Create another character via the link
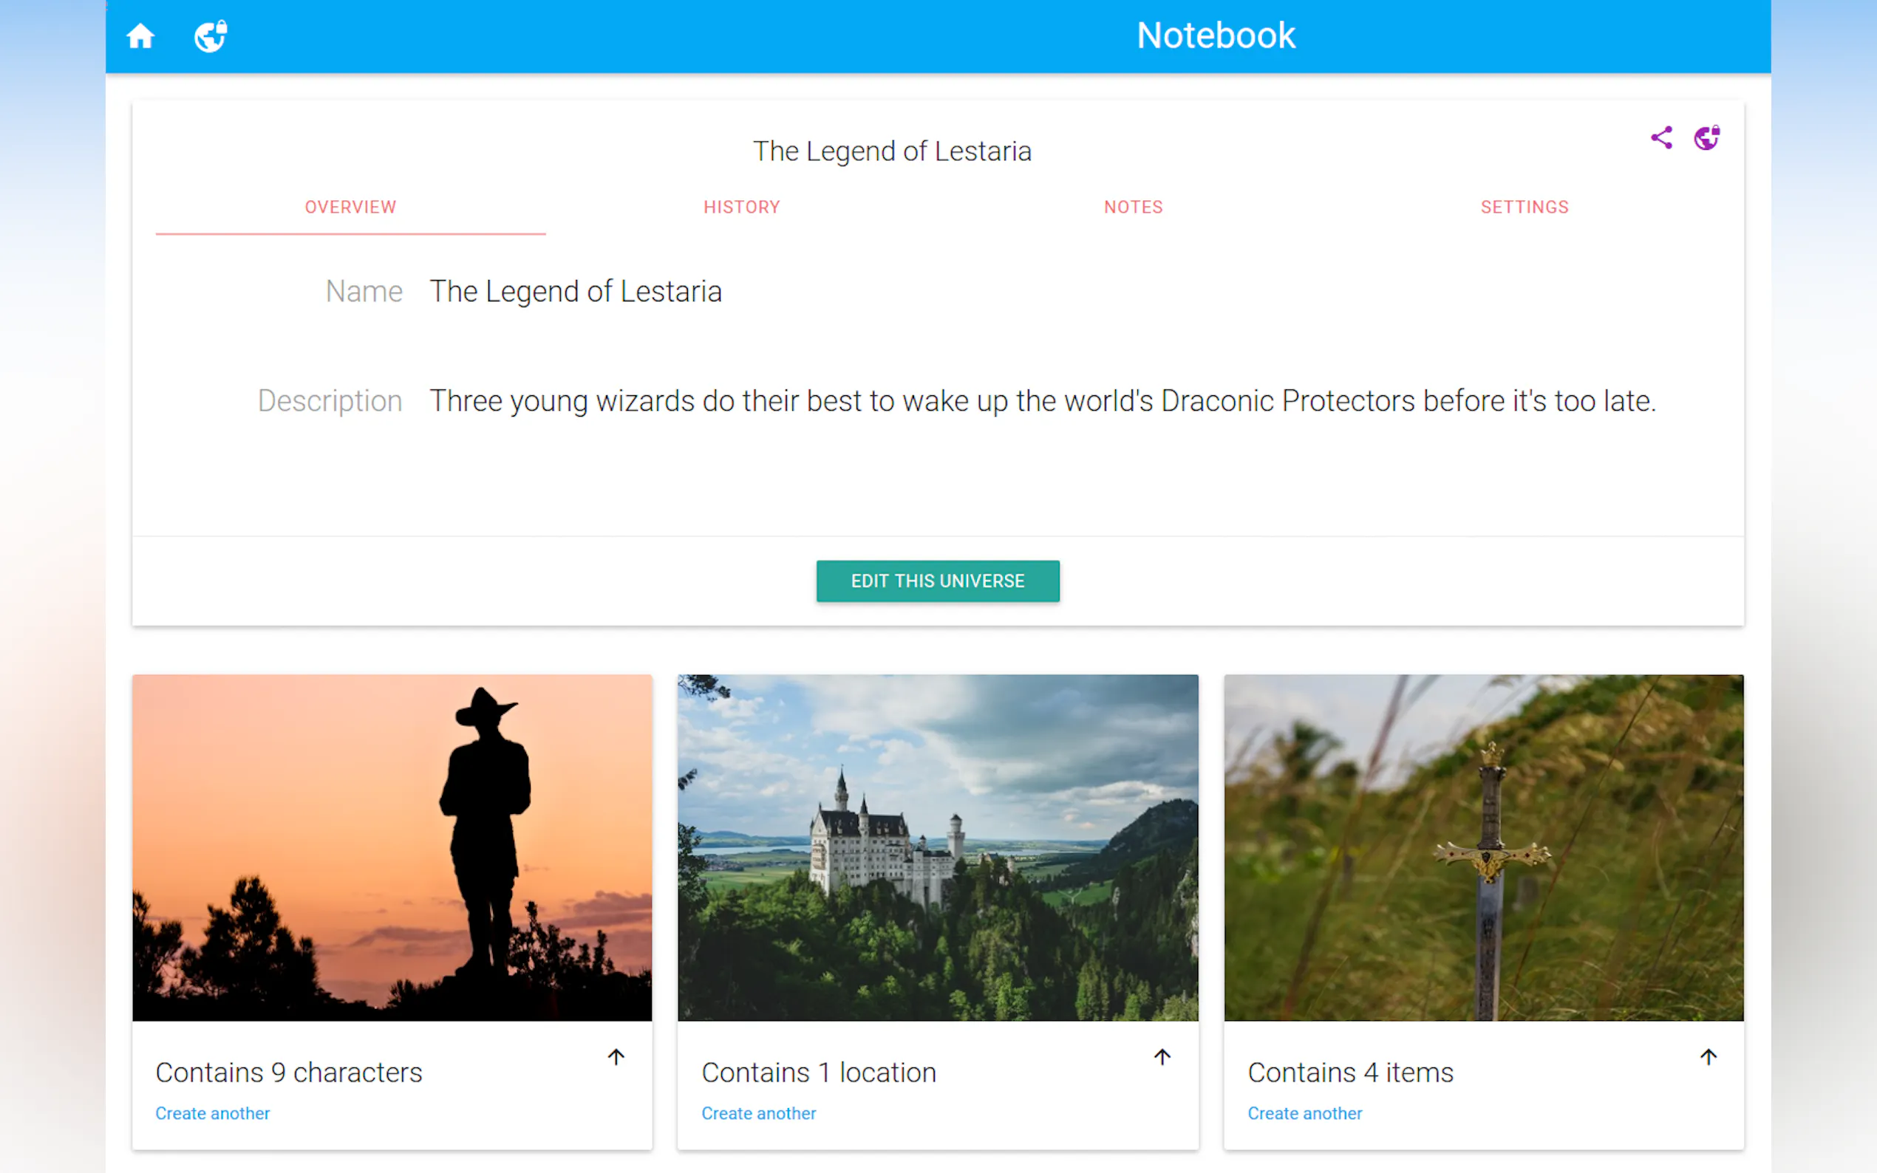The width and height of the screenshot is (1877, 1173). 213,1112
